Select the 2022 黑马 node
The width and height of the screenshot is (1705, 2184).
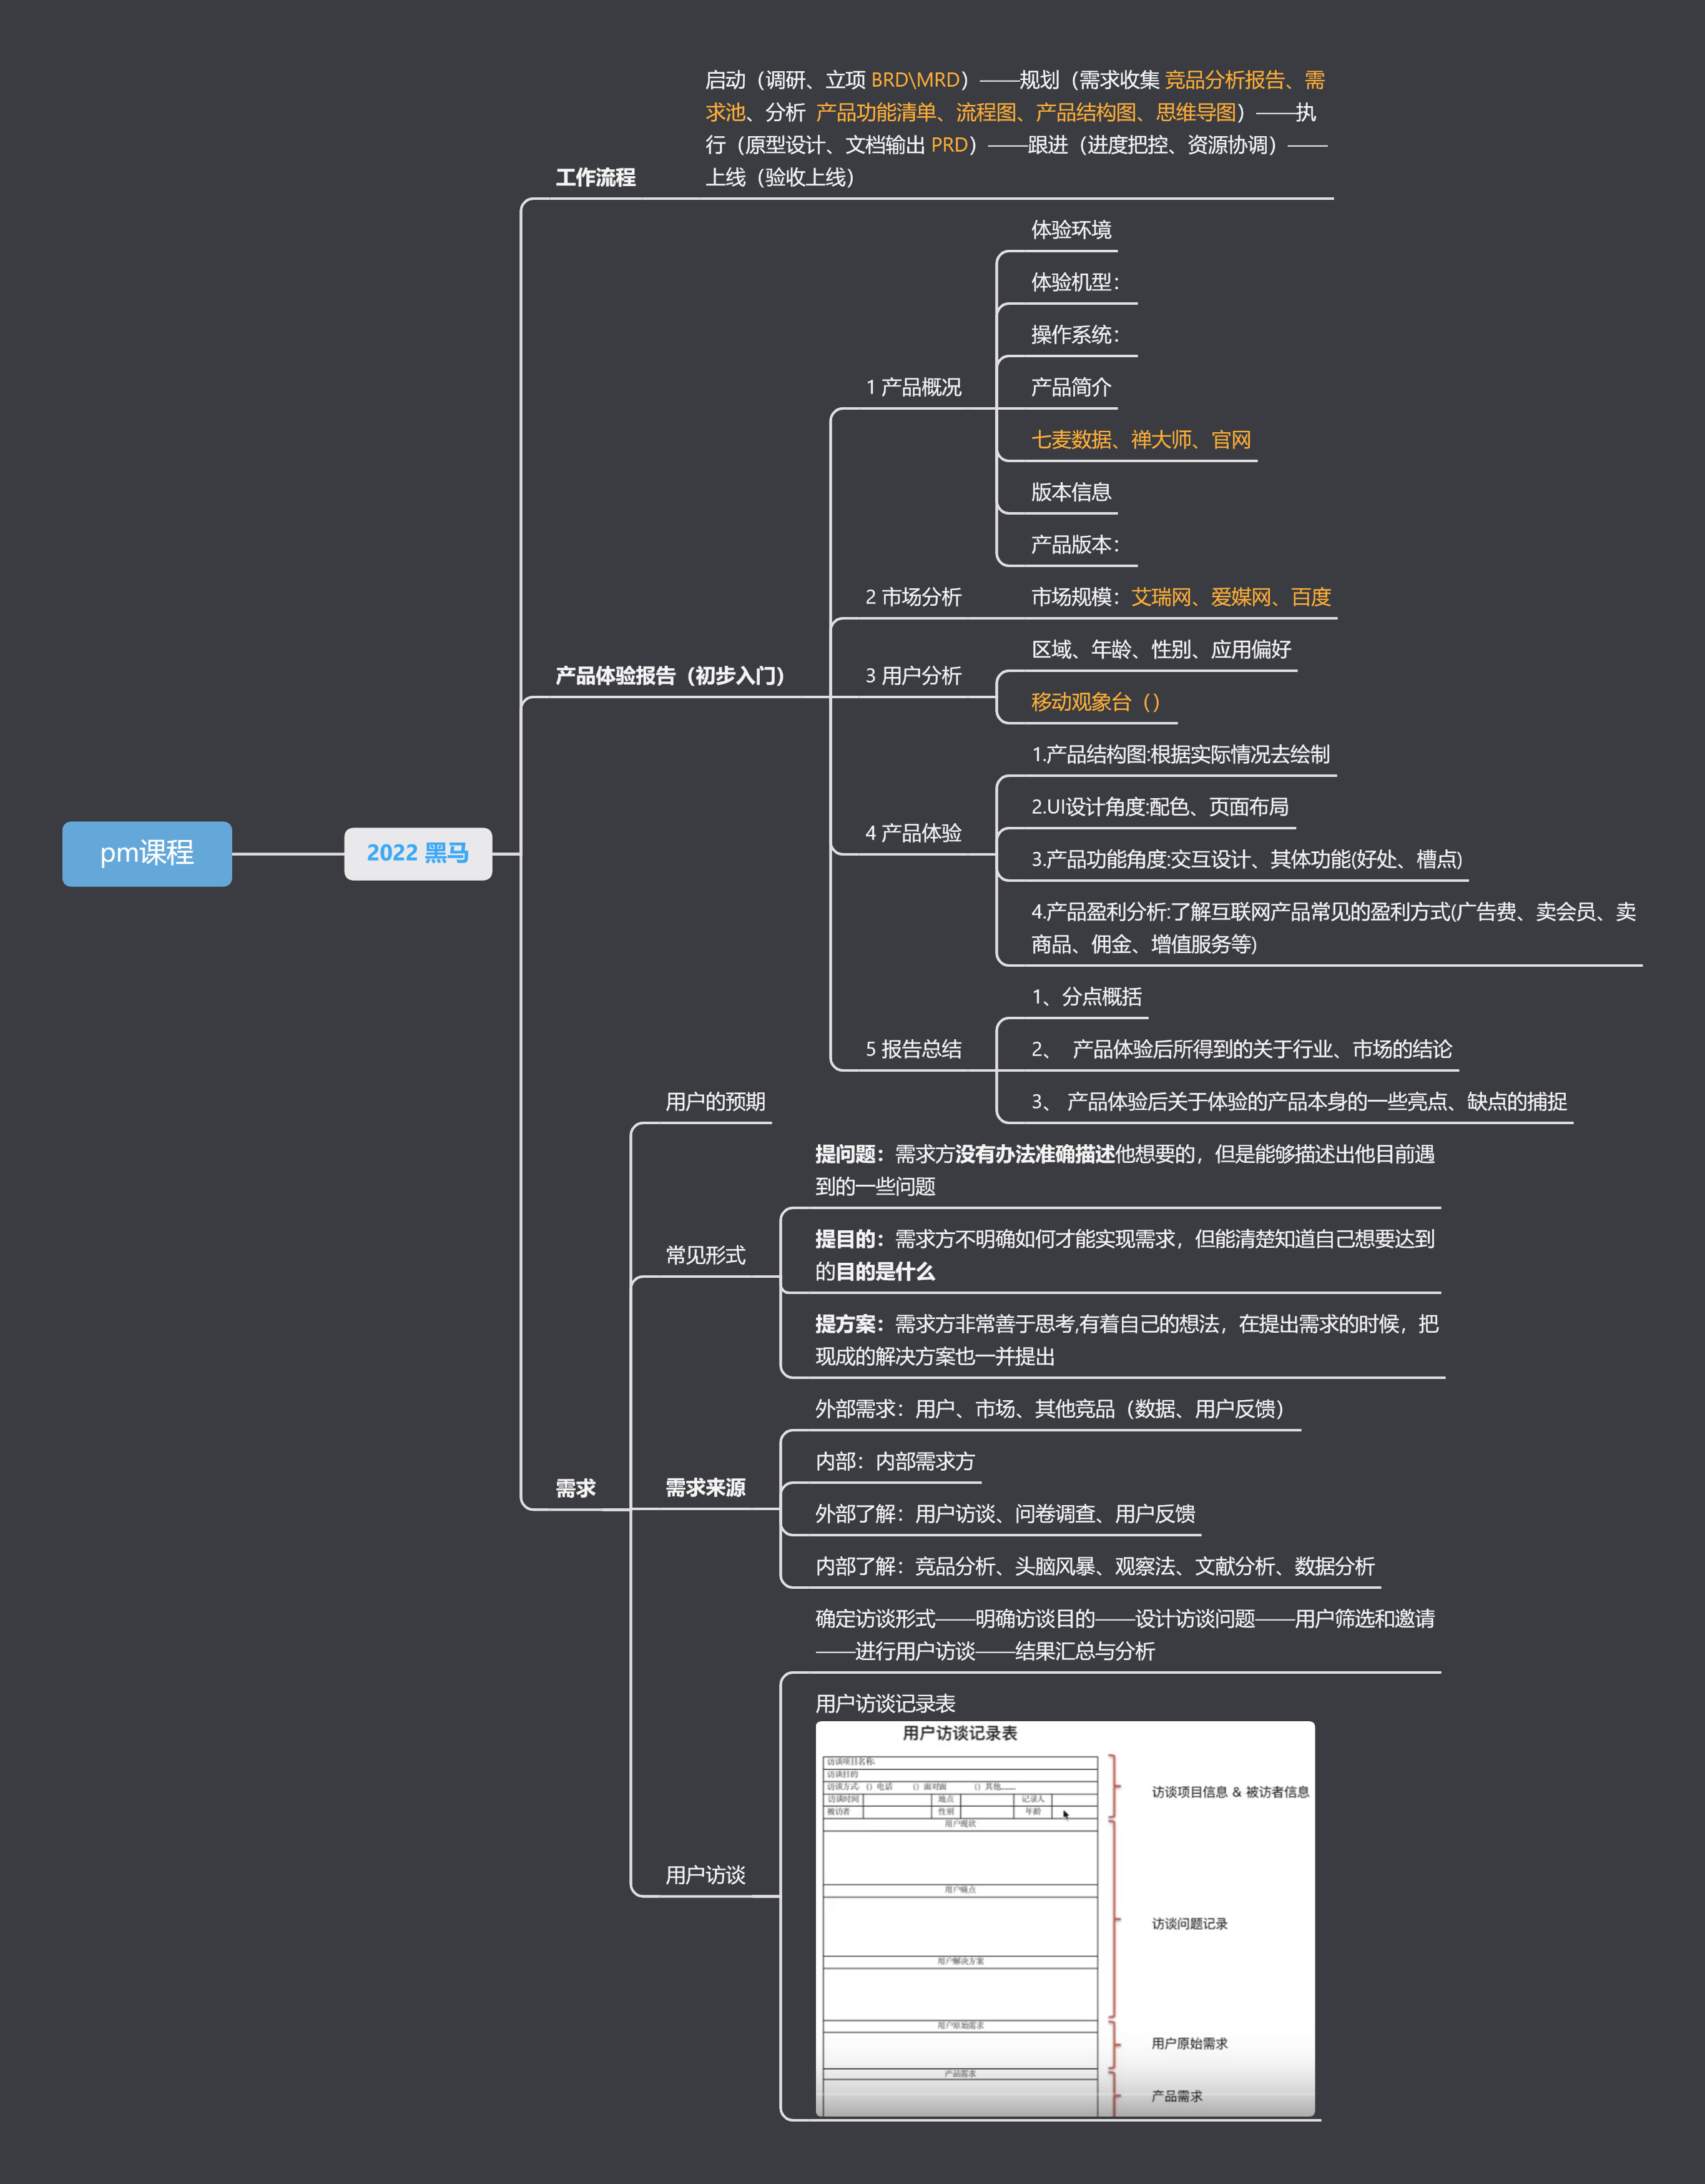(x=418, y=853)
